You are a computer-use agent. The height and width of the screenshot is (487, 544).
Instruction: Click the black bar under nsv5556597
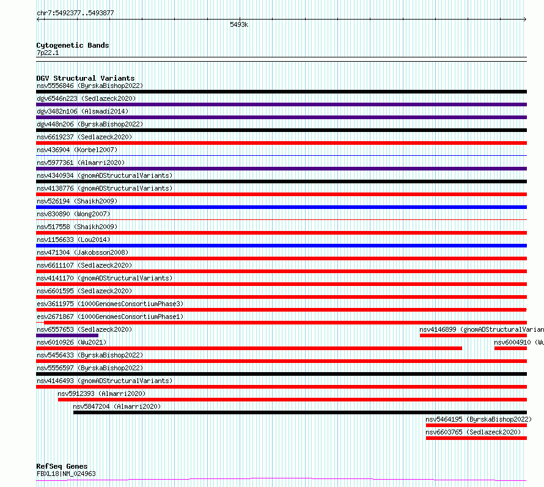281,374
